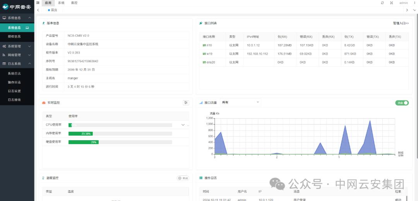Switch to the 系统 top tab
Screen dimensions: 418x201
click(61, 3)
